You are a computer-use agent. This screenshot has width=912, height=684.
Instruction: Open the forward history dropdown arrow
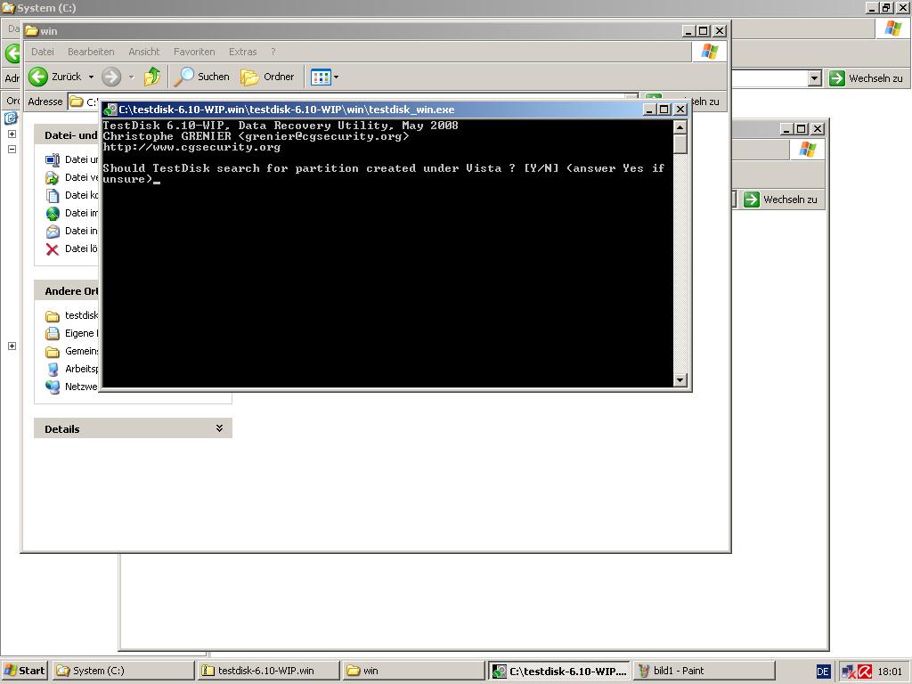coord(132,77)
